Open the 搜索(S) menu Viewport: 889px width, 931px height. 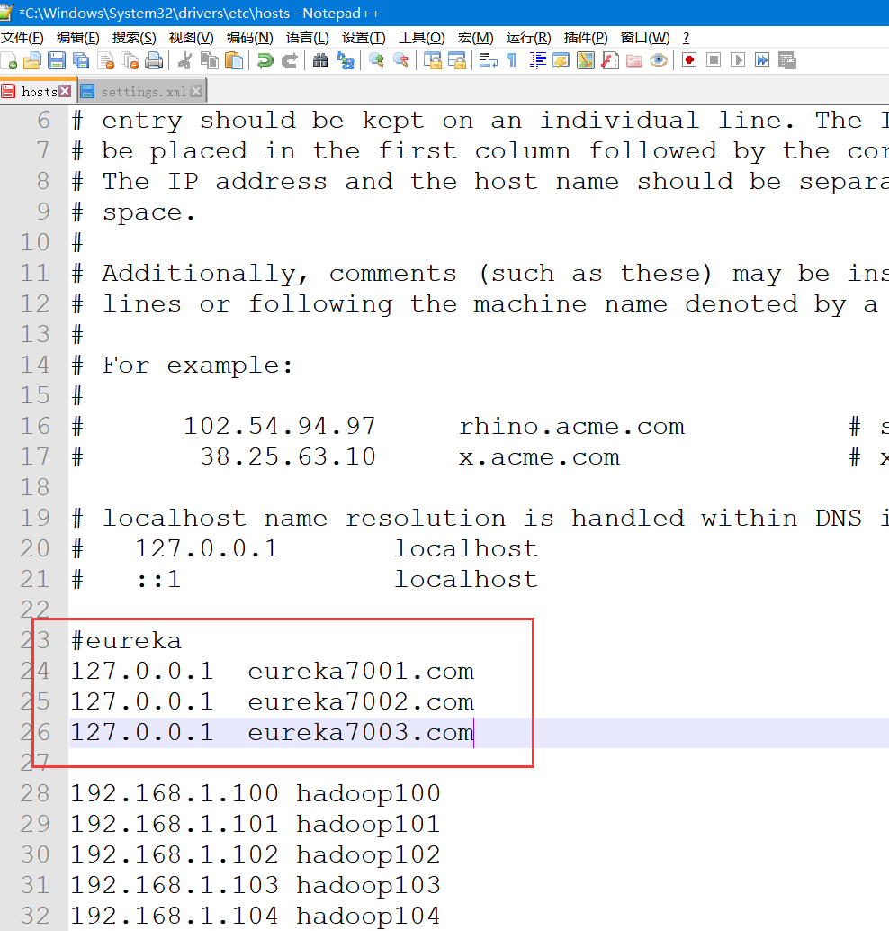(134, 38)
